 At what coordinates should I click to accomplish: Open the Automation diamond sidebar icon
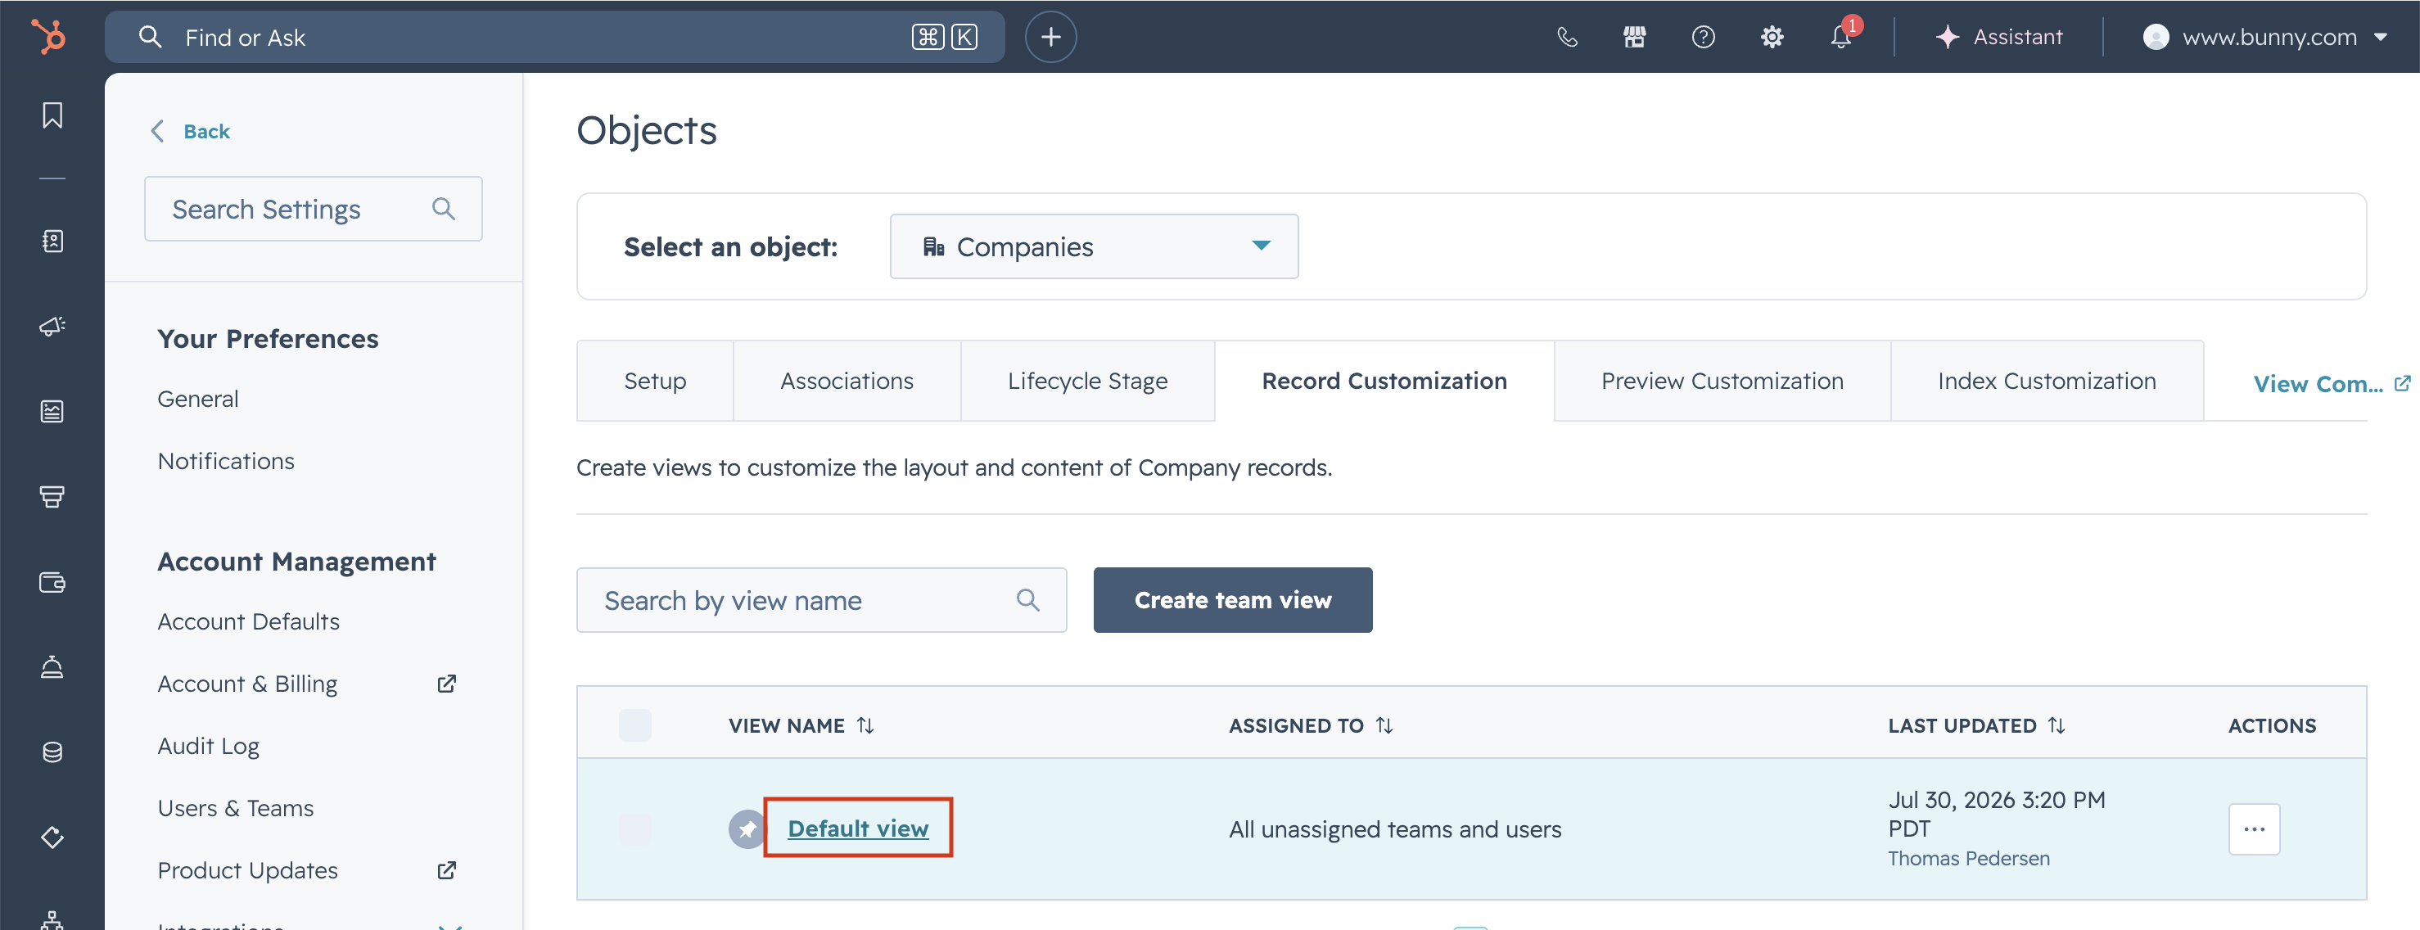tap(52, 837)
